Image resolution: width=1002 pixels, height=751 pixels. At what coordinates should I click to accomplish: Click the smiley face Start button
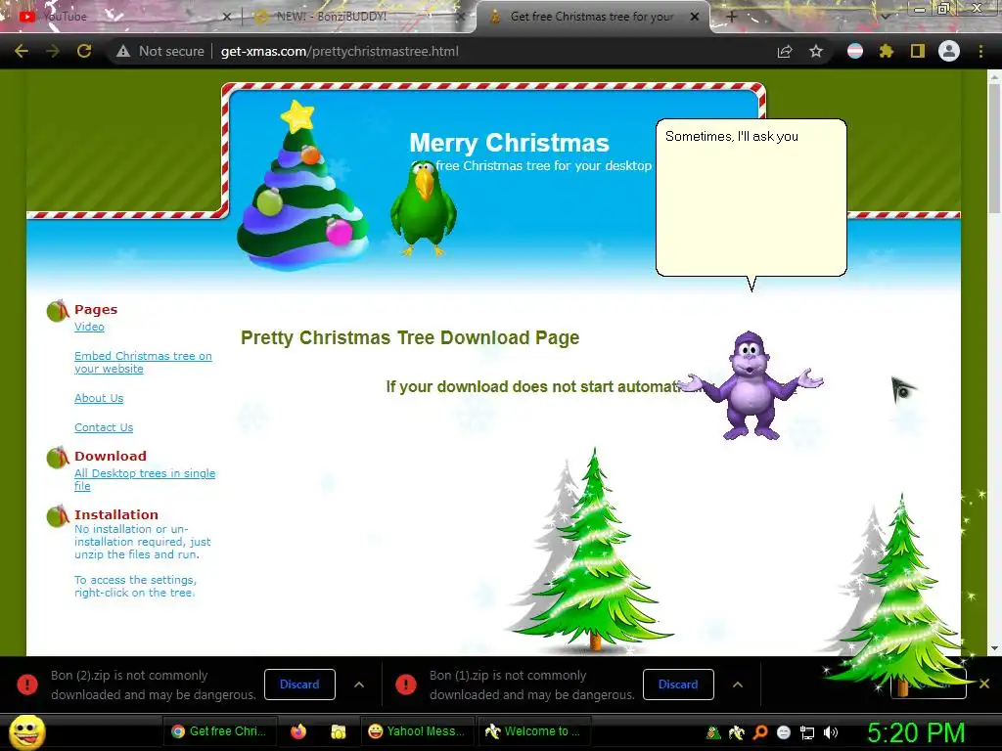point(27,731)
